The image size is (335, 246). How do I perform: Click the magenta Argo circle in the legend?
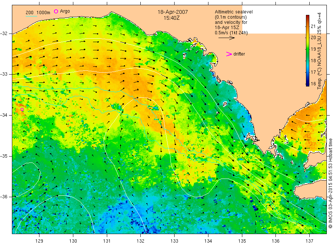56,11
